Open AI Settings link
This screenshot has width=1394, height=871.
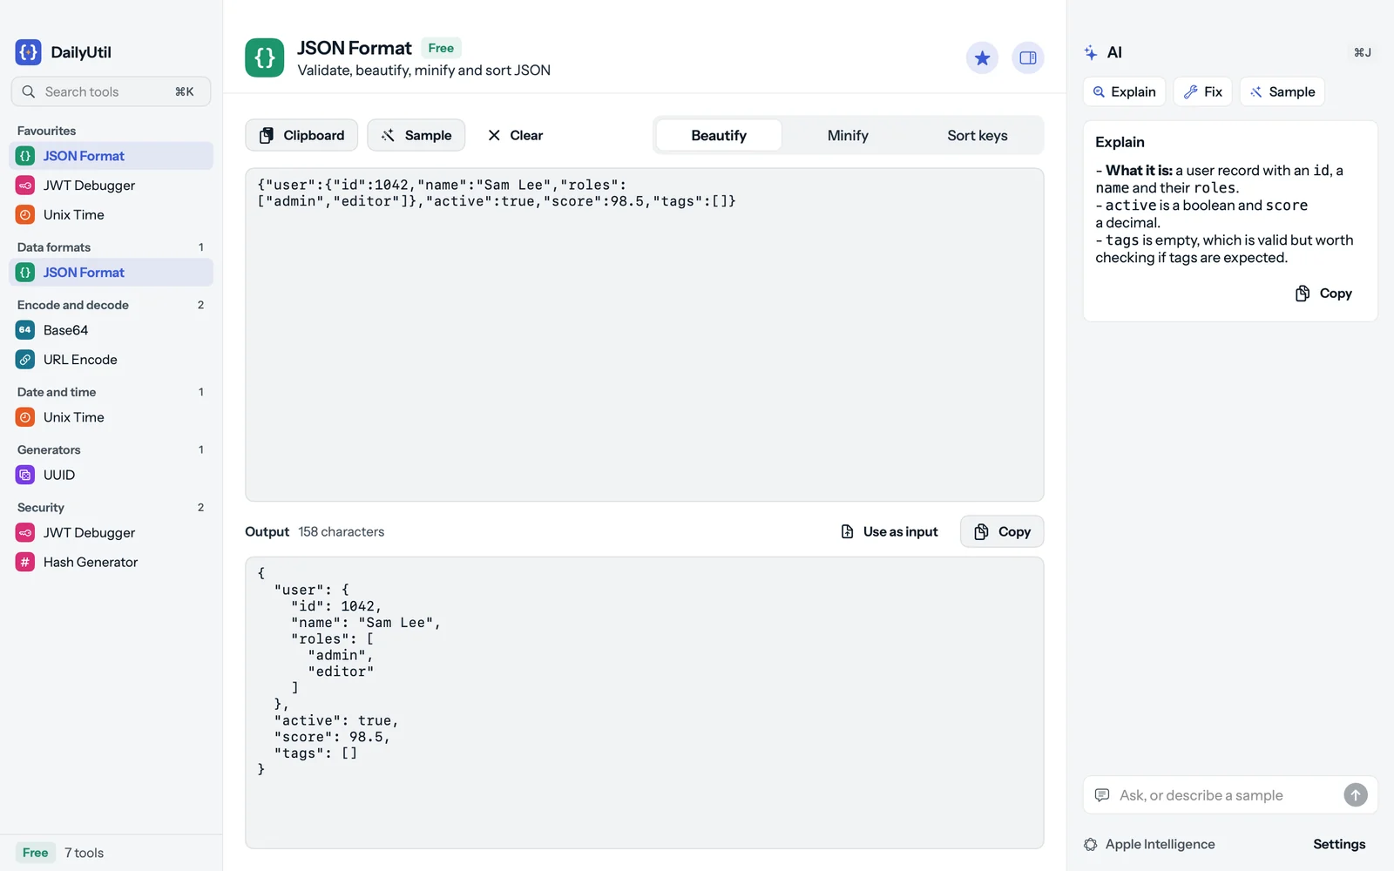[1339, 844]
